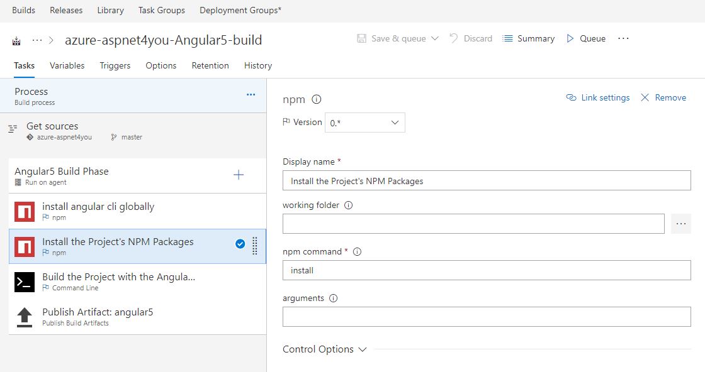Click the Link settings link
Screen dimensions: 705x372
point(598,98)
